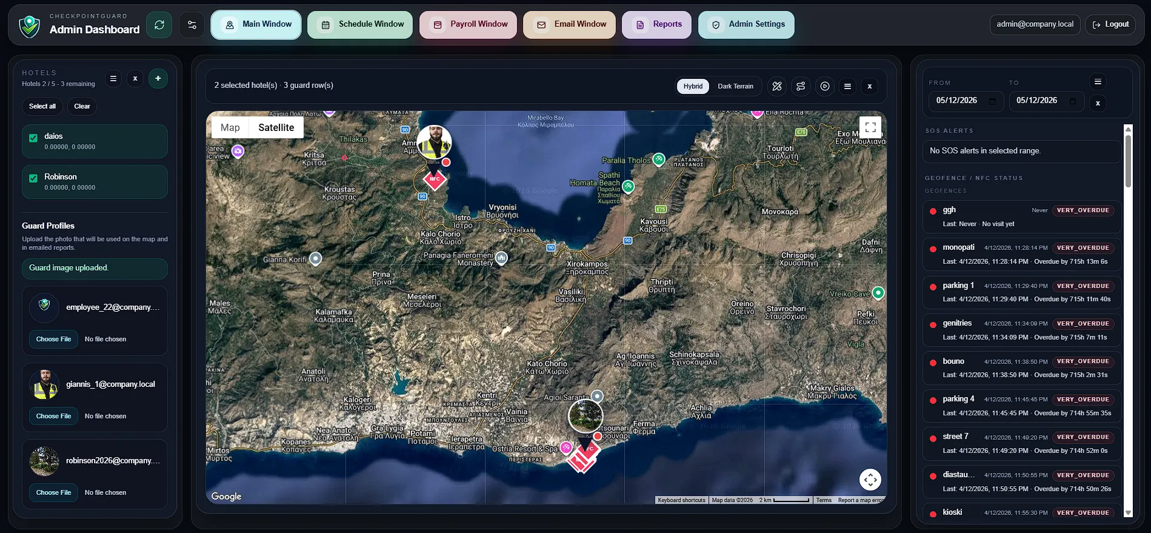This screenshot has width=1151, height=533.
Task: Choose File for employee_22 guard profile
Action: coord(53,339)
